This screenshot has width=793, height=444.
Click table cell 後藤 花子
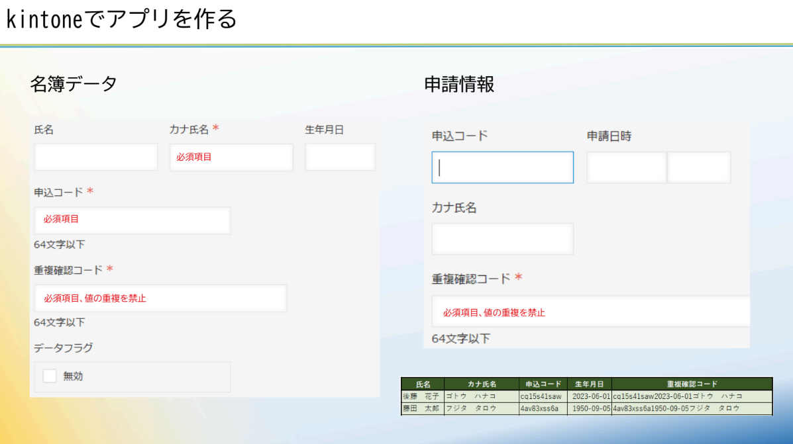coord(423,396)
